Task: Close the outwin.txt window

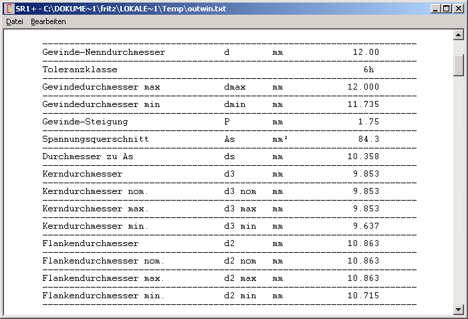Action: point(458,8)
